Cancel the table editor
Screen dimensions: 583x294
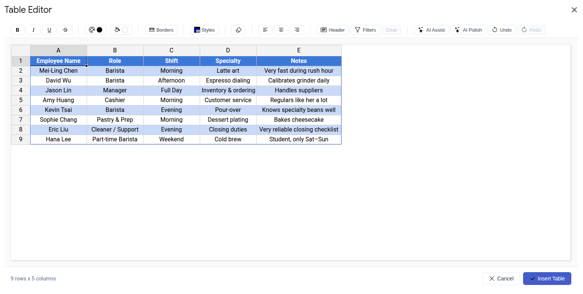501,279
